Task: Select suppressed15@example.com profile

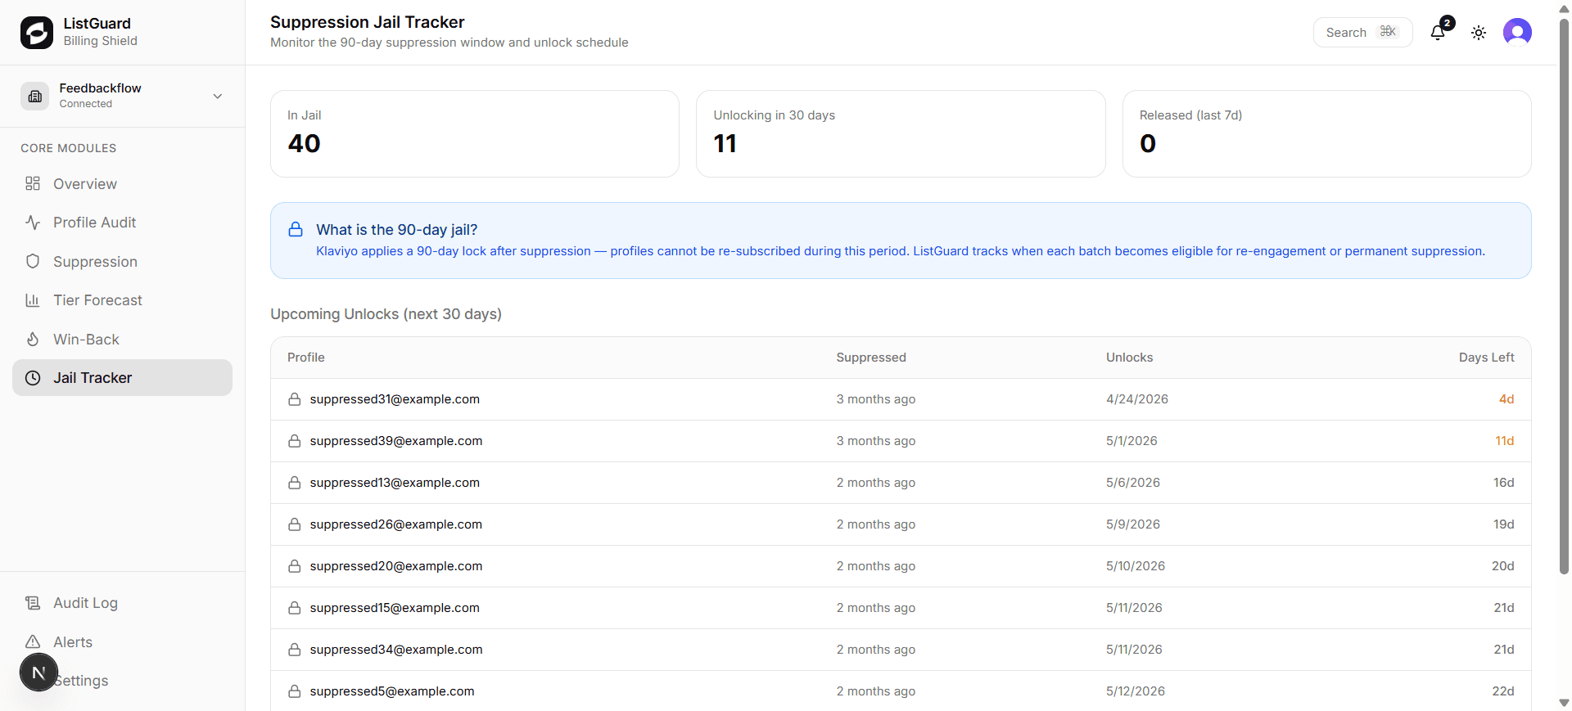Action: (395, 608)
